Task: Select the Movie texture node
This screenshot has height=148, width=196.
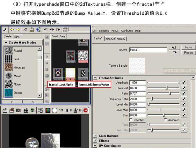Action: 9,76
